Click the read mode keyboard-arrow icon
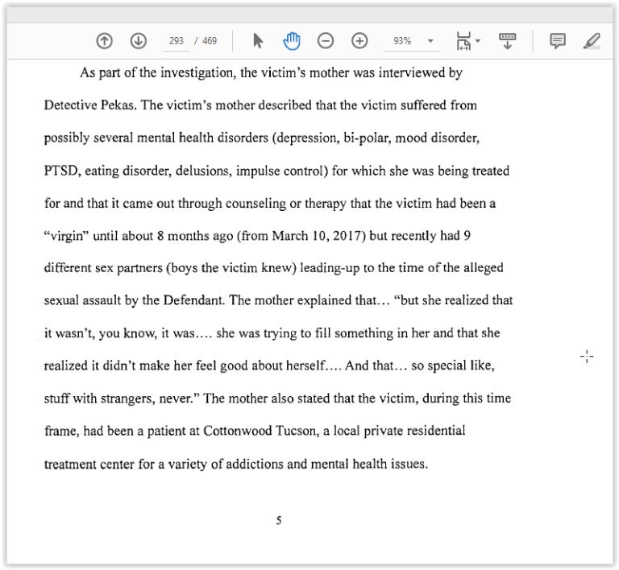Viewport: 619px width, 570px height. (x=507, y=41)
